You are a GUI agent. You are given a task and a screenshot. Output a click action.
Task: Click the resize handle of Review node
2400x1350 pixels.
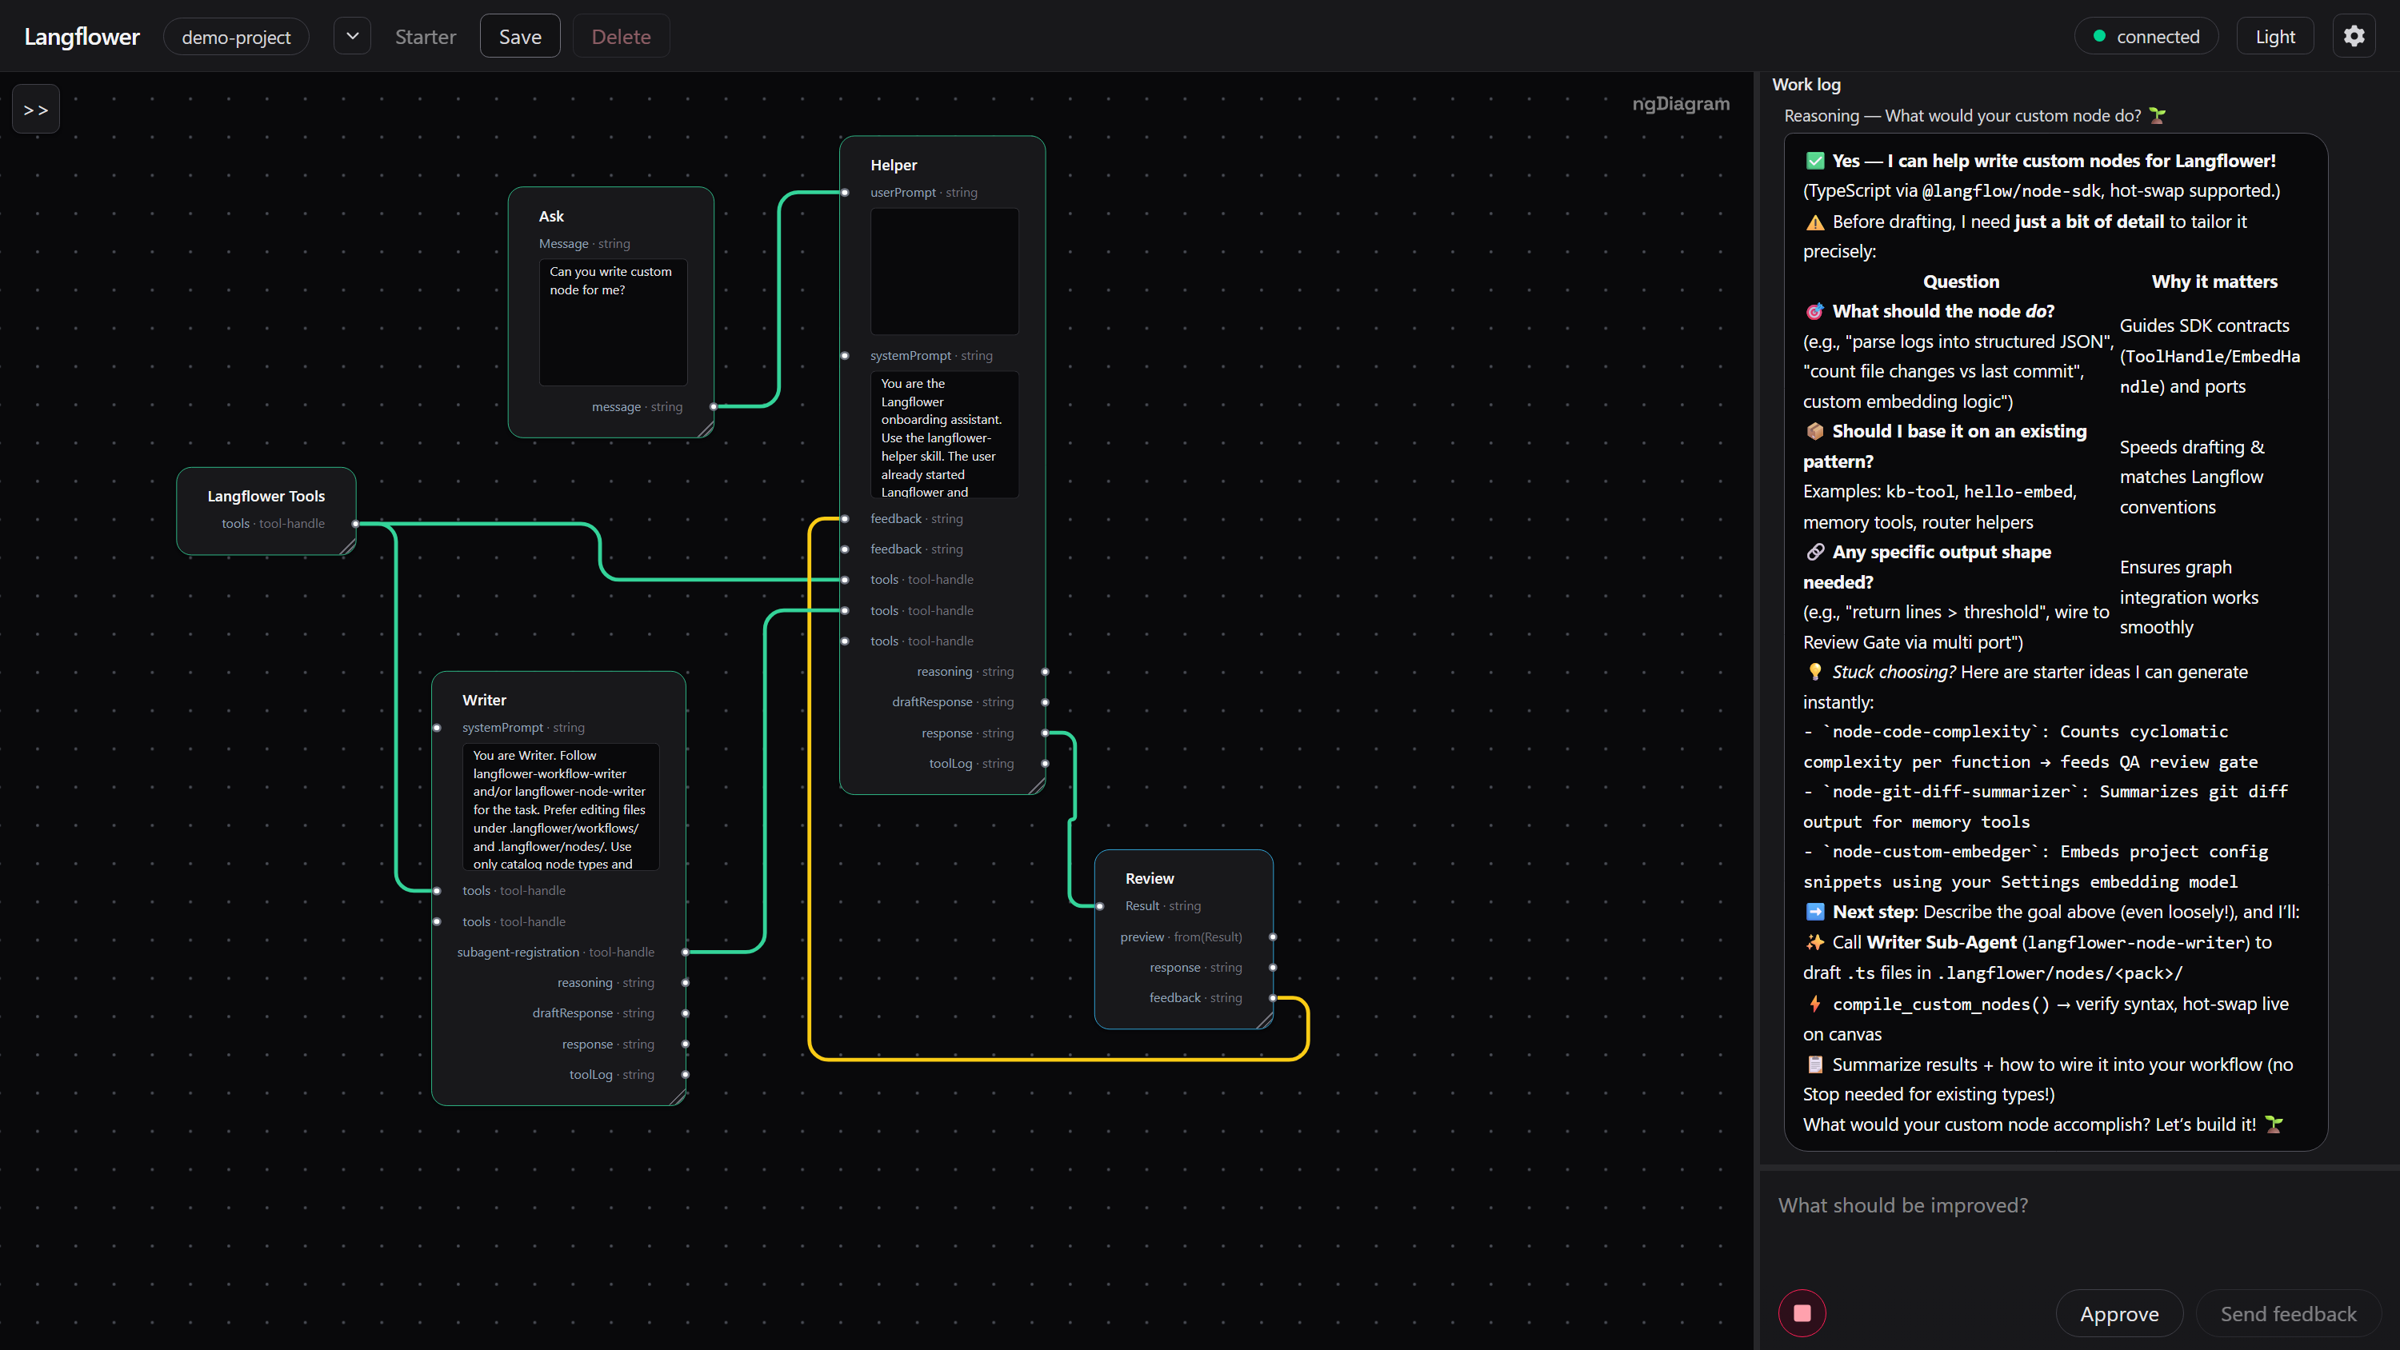point(1266,1021)
